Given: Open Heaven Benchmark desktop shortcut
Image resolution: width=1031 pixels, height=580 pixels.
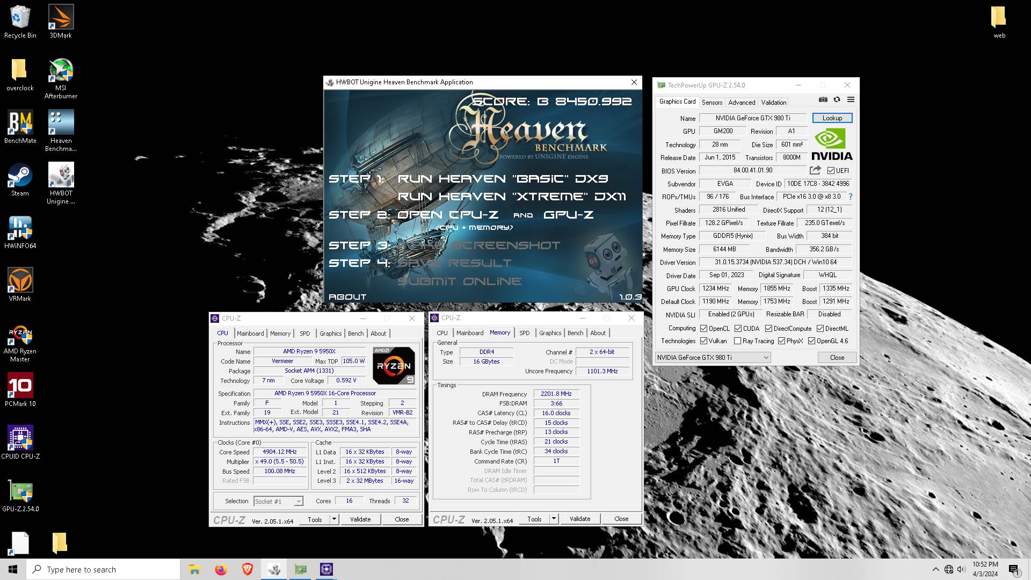Looking at the screenshot, I should pyautogui.click(x=61, y=131).
